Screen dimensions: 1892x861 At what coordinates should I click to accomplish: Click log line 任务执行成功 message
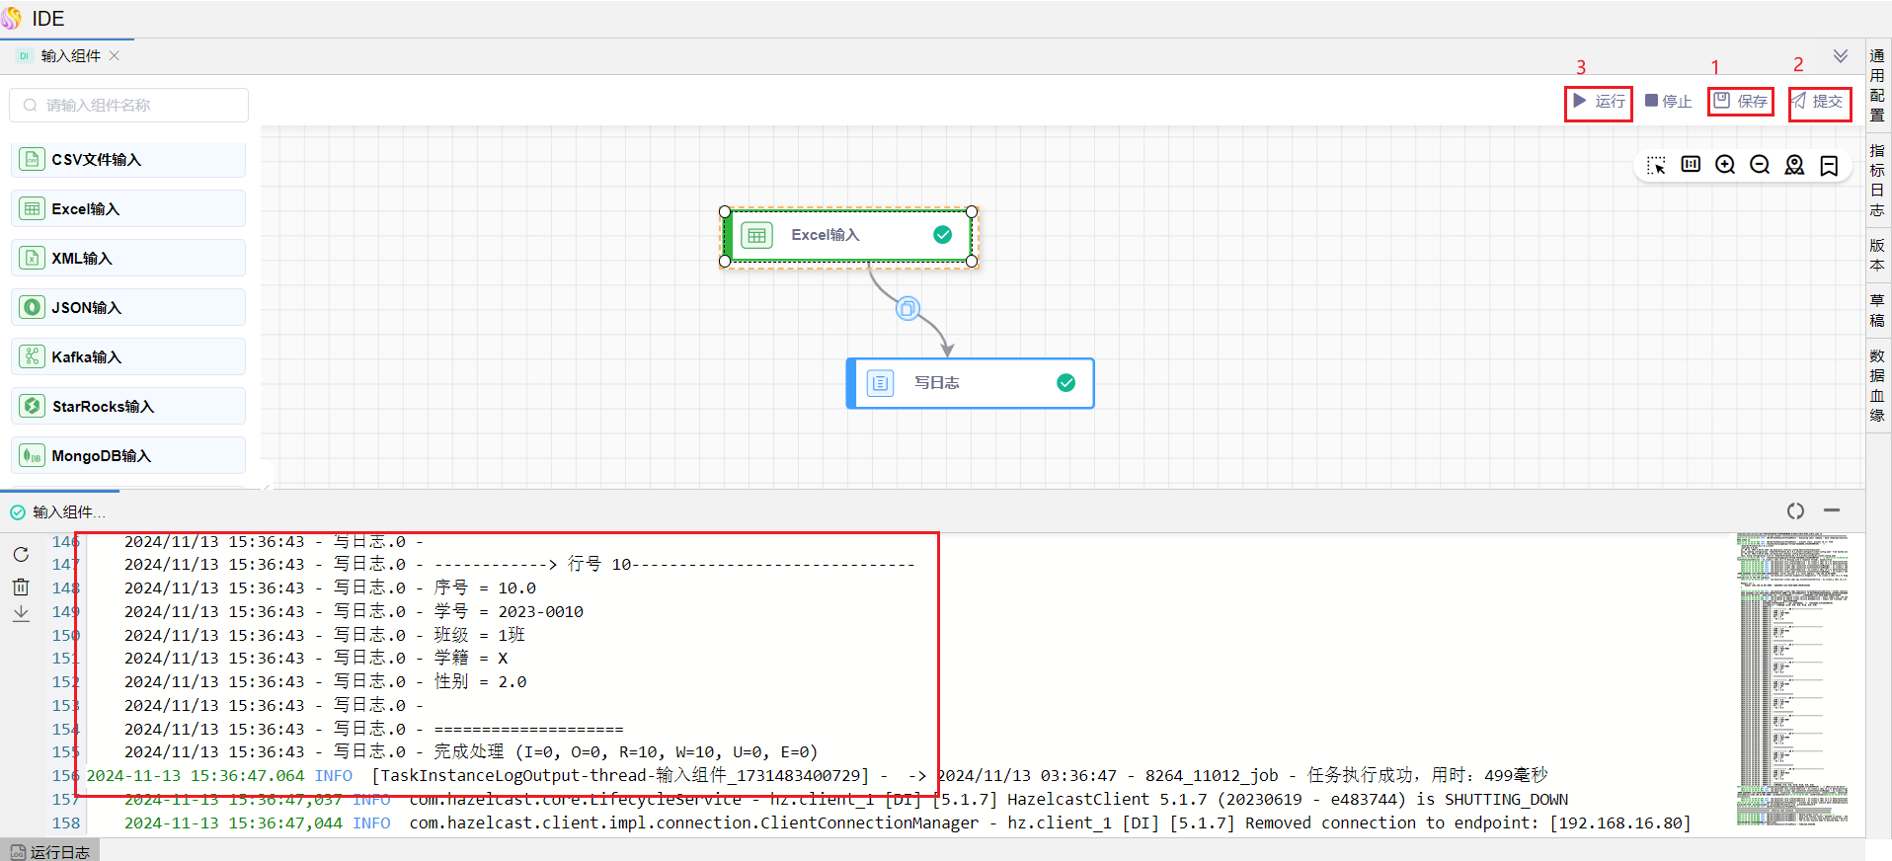817,776
